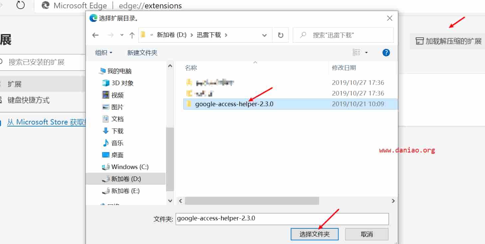The height and width of the screenshot is (244, 485).
Task: Go back using dialog back arrow
Action: coord(95,35)
